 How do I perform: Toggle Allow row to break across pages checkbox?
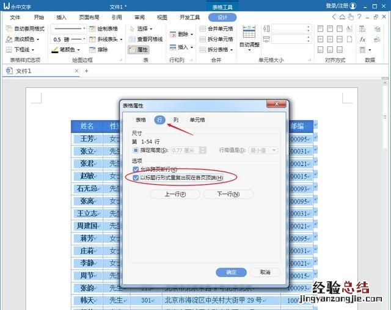point(136,170)
